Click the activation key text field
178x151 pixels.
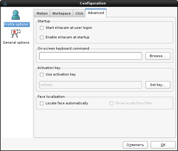click(91, 85)
